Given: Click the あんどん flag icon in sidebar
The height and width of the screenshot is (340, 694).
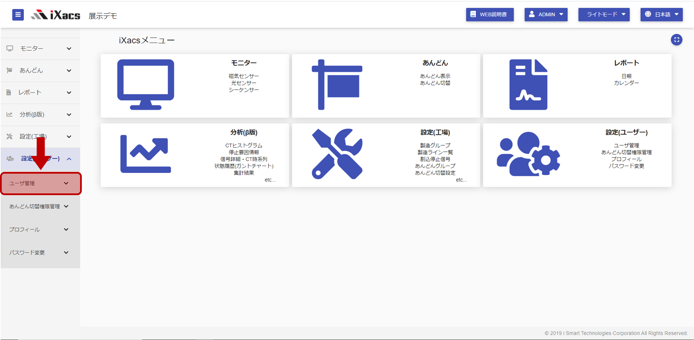Looking at the screenshot, I should (x=9, y=70).
